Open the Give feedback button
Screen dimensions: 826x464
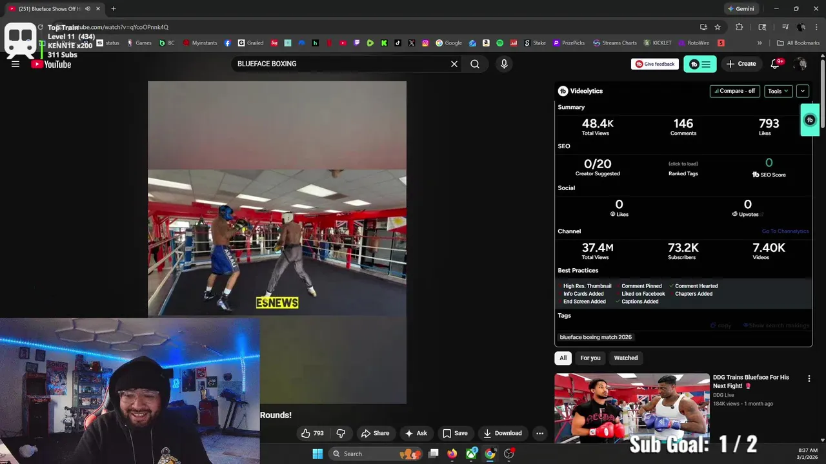pos(655,64)
